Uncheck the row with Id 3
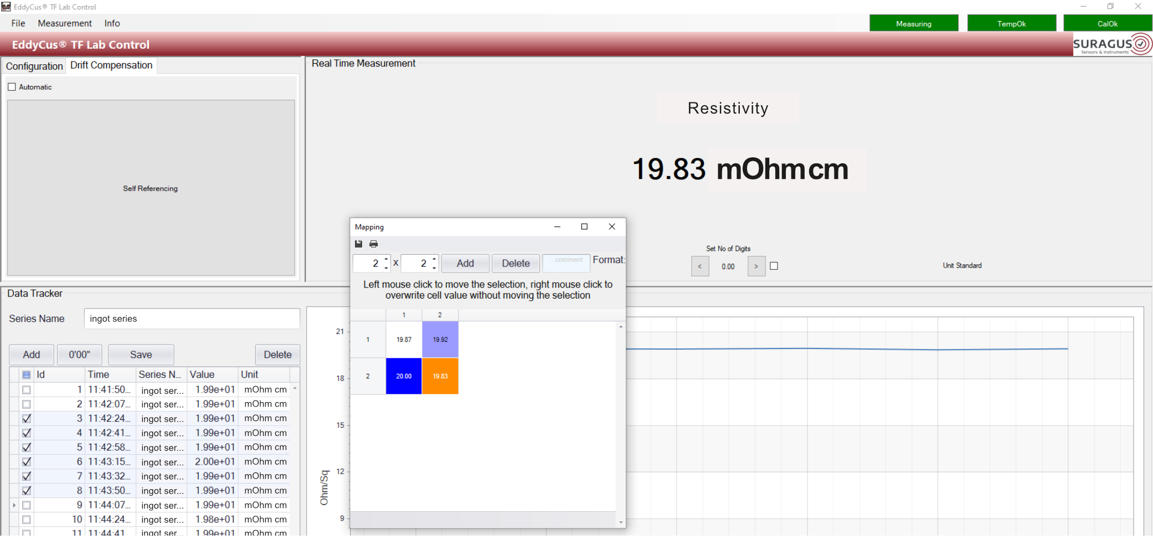The image size is (1153, 539). (27, 419)
